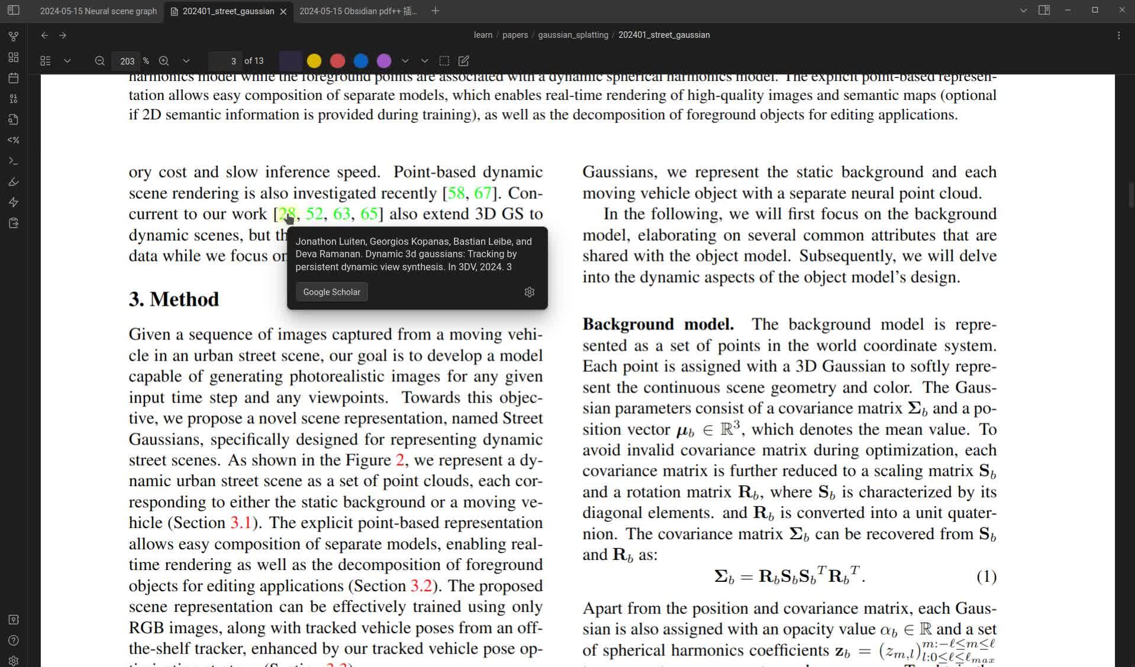
Task: Open the canvas dashboard ribbon icon
Action: click(x=14, y=57)
